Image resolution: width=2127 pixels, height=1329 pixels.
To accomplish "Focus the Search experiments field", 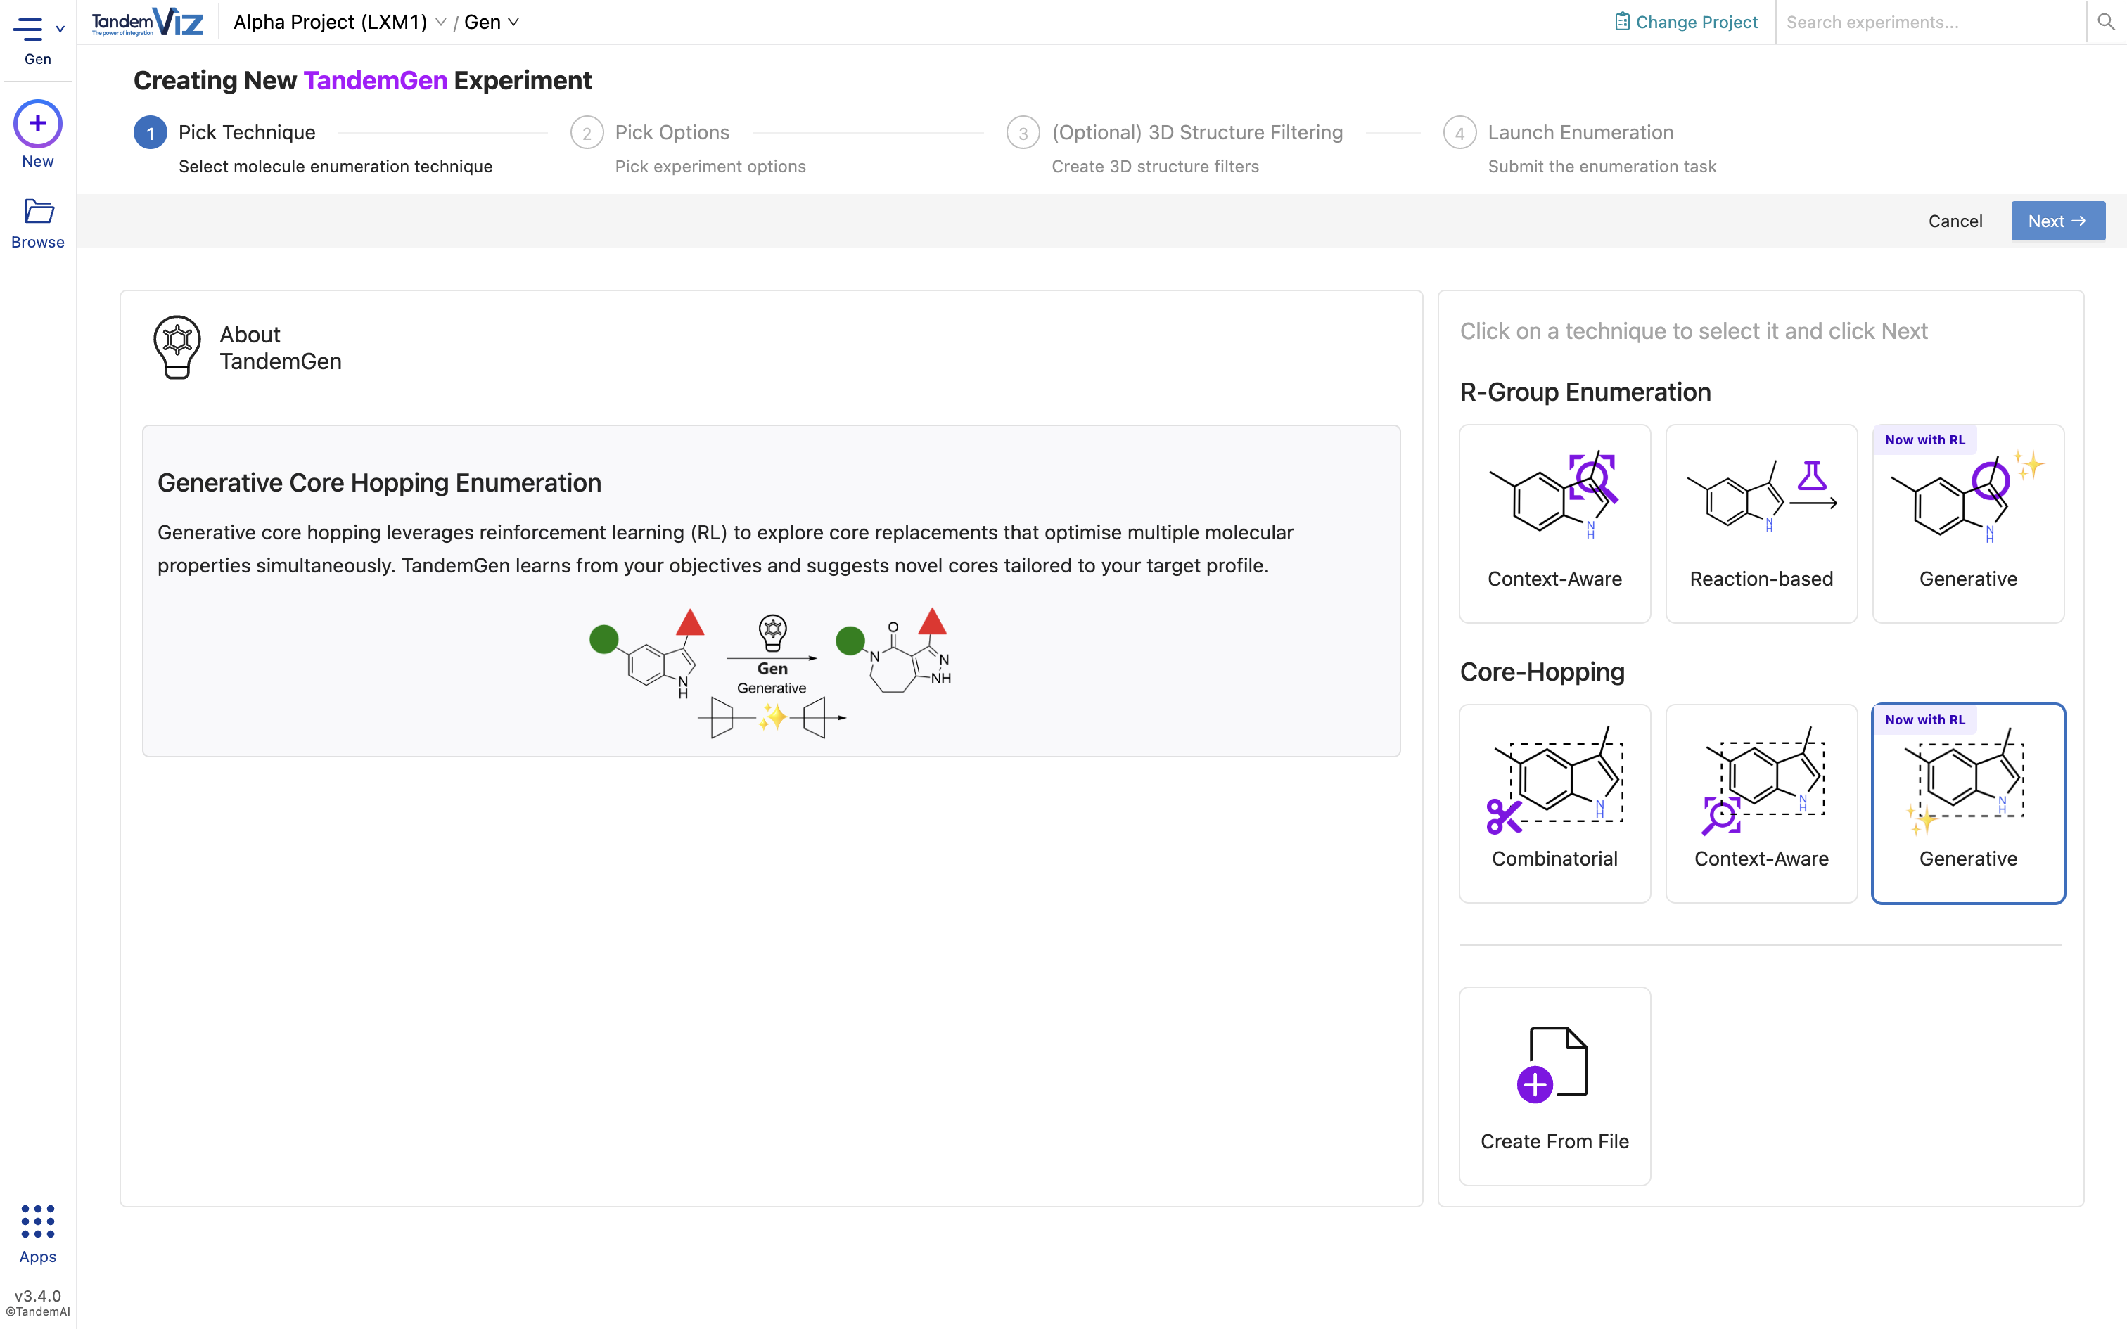I will 1930,22.
